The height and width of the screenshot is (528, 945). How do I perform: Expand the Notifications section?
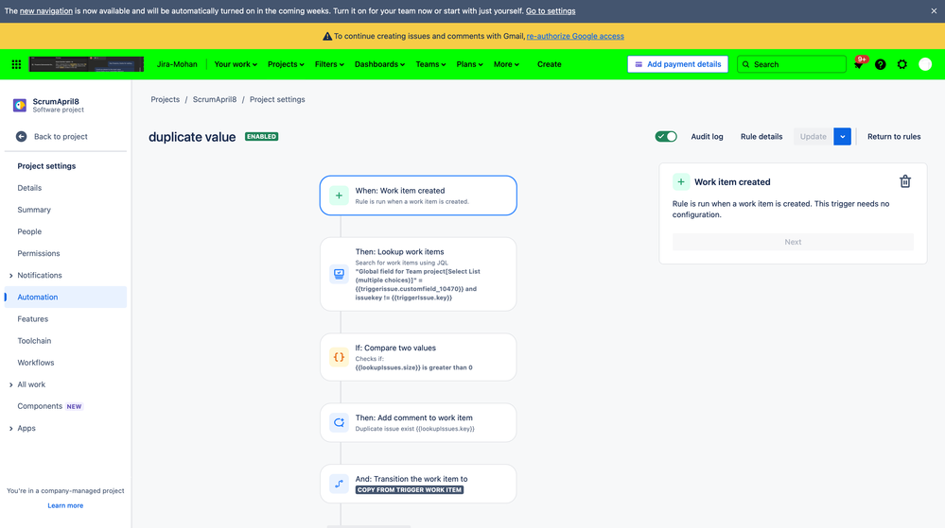(x=10, y=276)
